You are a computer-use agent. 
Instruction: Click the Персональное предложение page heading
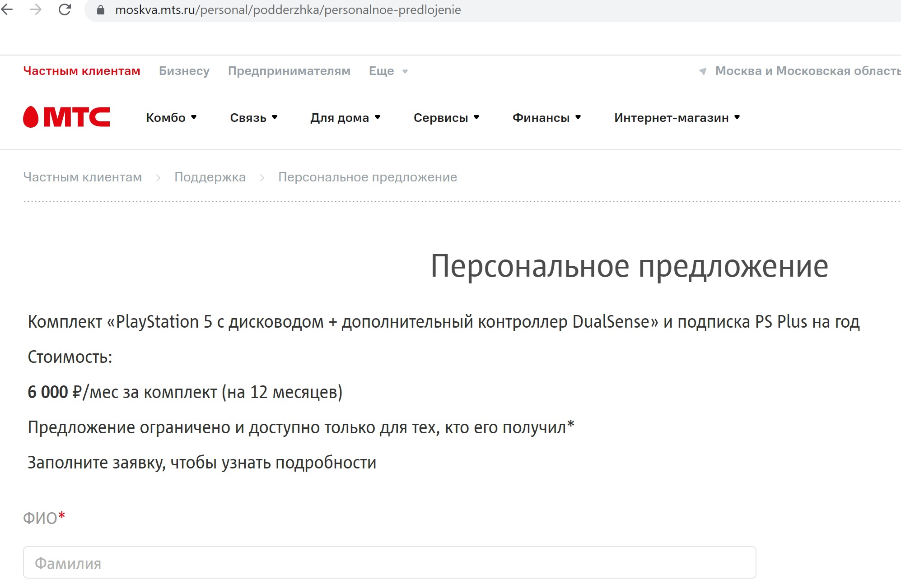629,266
